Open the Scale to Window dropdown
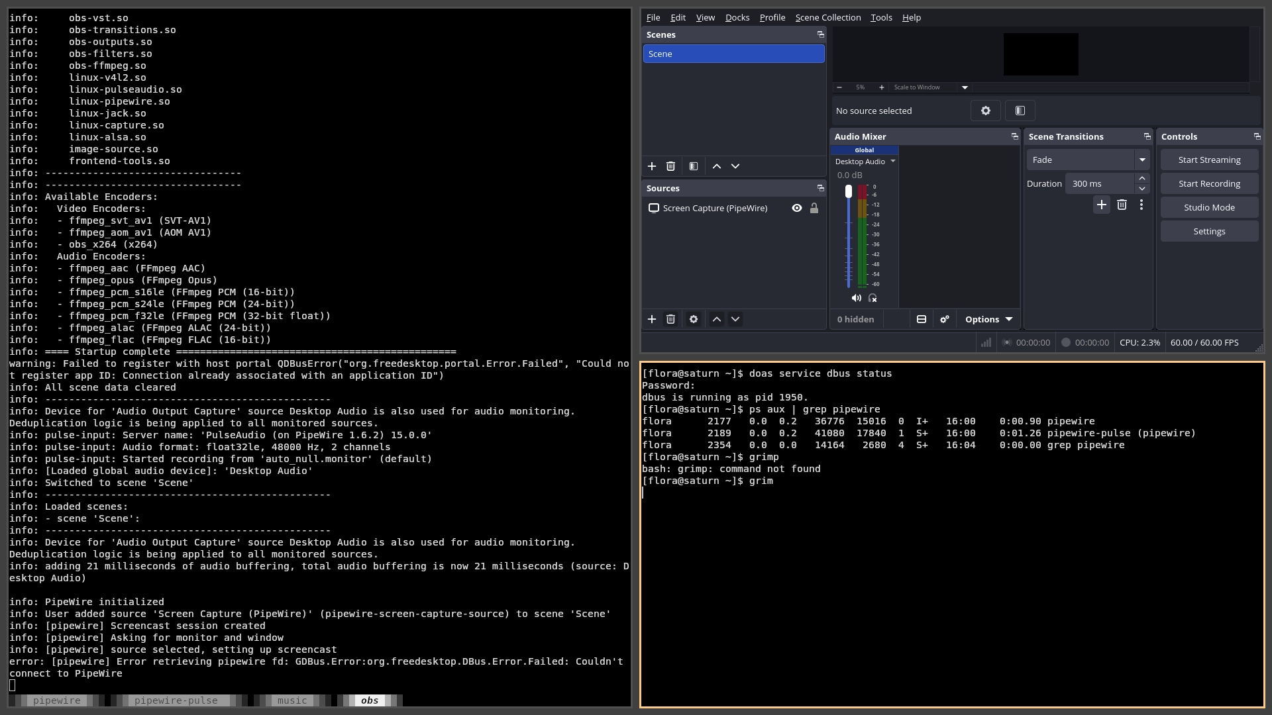This screenshot has width=1272, height=715. coord(931,87)
